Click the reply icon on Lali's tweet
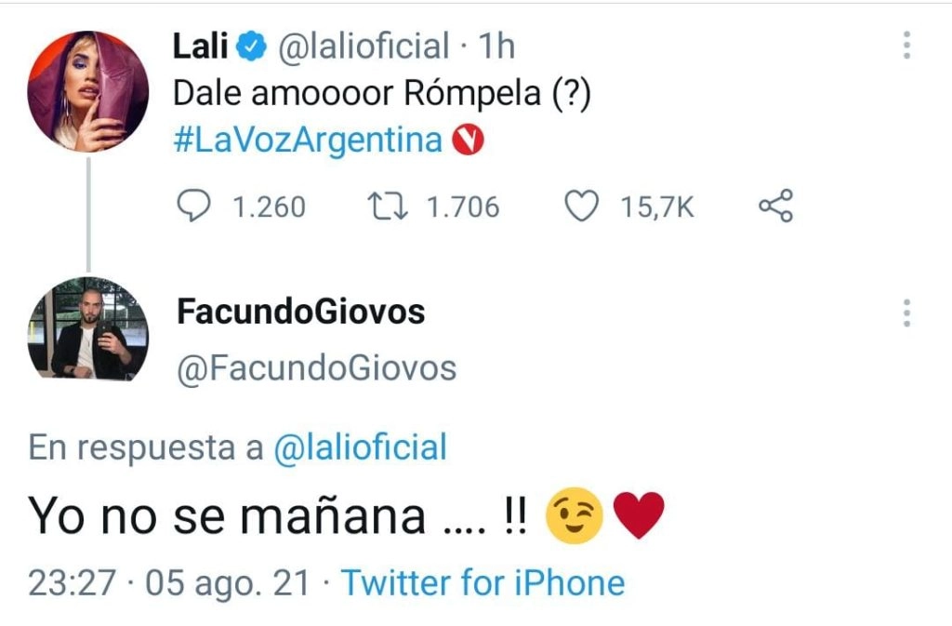952x626 pixels. point(193,206)
